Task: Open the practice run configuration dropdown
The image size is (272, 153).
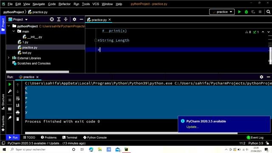Action: tap(222, 12)
